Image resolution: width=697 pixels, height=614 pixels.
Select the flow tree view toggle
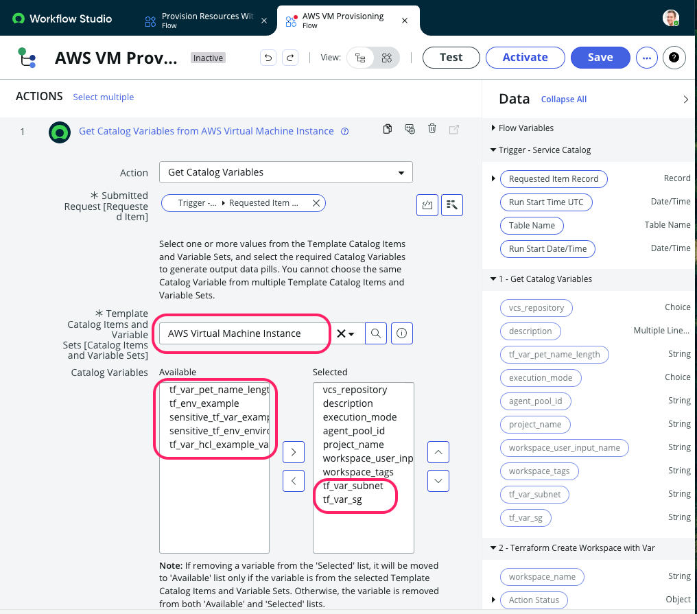tap(360, 58)
